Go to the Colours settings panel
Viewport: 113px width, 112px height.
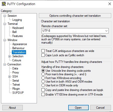click(17, 60)
